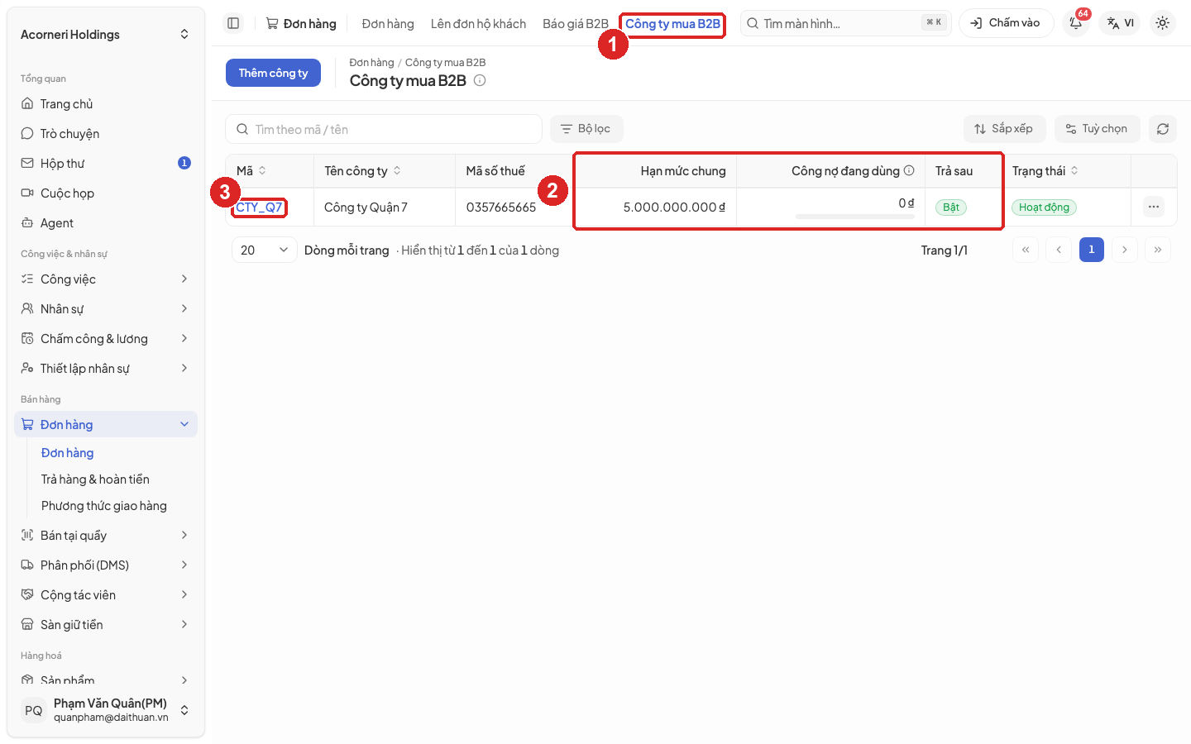This screenshot has height=744, width=1191.
Task: Click info icon next to Công nợ đang dùng
Action: (x=909, y=170)
